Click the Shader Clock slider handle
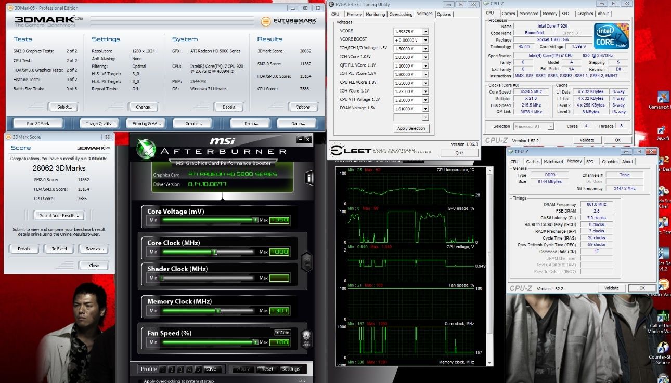The height and width of the screenshot is (383, 671). (162, 278)
